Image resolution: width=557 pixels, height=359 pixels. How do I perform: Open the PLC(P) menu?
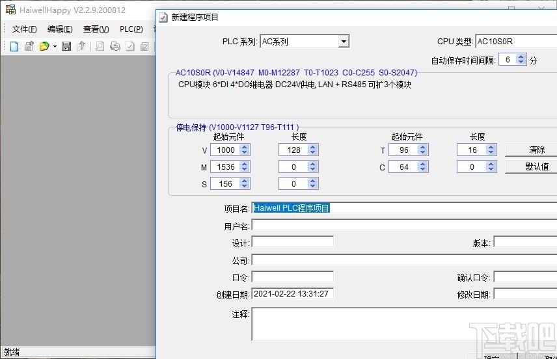131,29
